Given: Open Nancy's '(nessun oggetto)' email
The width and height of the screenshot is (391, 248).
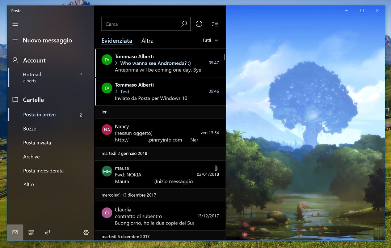Looking at the screenshot, I should click(160, 133).
